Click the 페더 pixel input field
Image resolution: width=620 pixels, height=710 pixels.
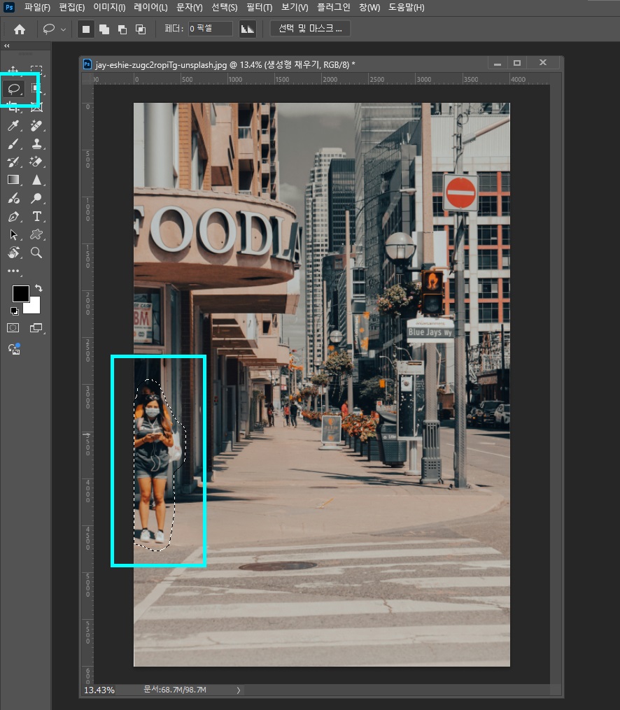pyautogui.click(x=210, y=29)
